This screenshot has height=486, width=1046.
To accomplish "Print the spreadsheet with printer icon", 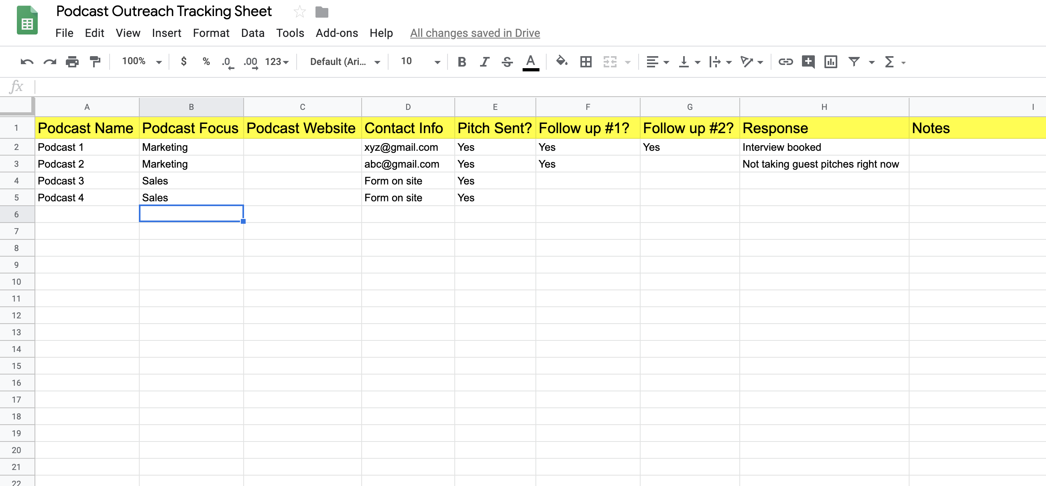I will pyautogui.click(x=72, y=62).
